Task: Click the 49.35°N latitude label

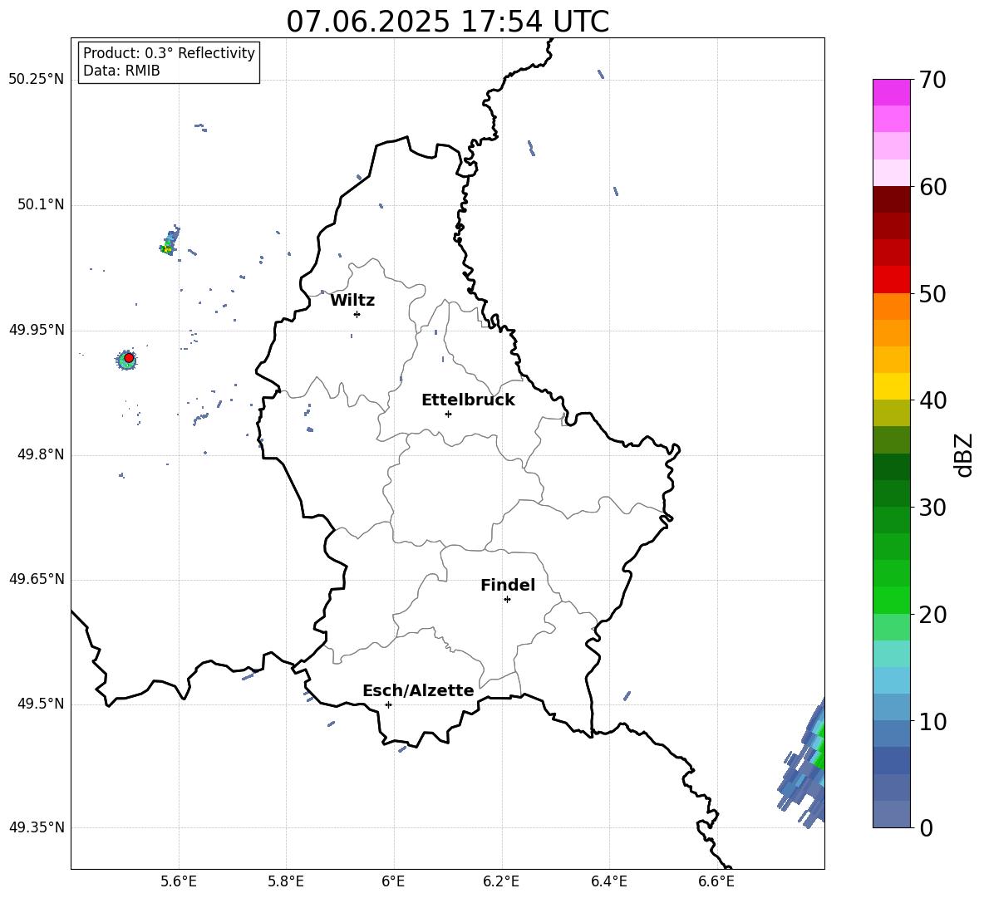Action: click(x=37, y=827)
